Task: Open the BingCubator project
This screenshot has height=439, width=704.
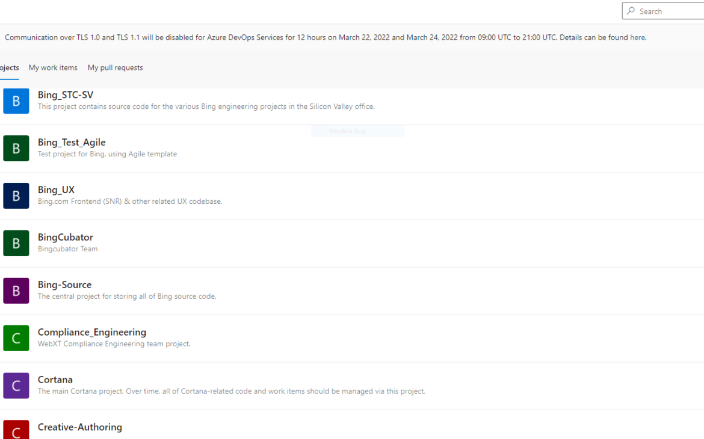Action: [x=66, y=237]
